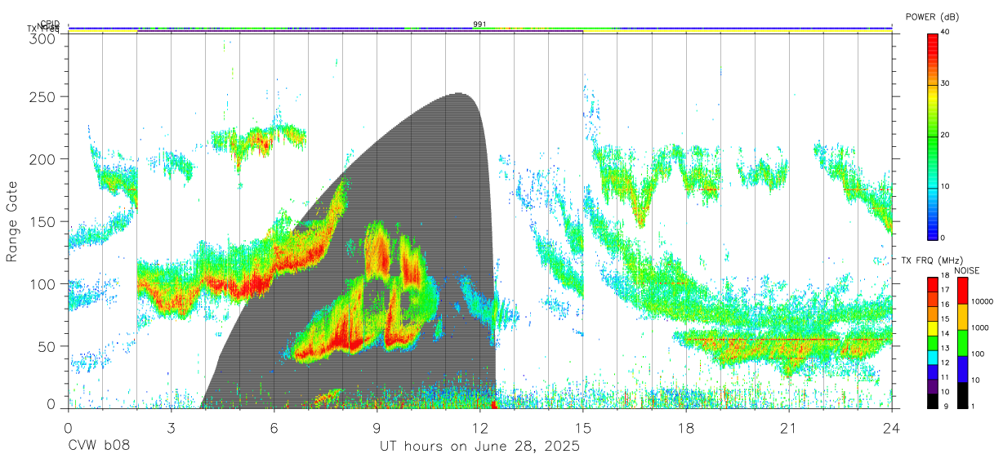This screenshot has width=1003, height=463.
Task: Click the 24 tick on UT hours axis
Action: (x=892, y=428)
